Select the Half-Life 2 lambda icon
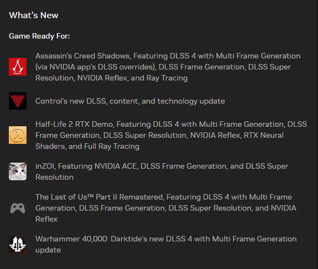This screenshot has width=318, height=269. point(18,135)
